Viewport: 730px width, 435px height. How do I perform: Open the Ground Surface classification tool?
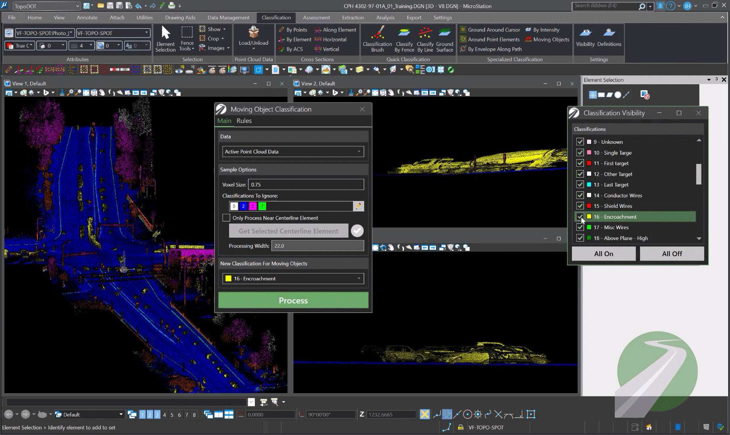click(x=444, y=39)
